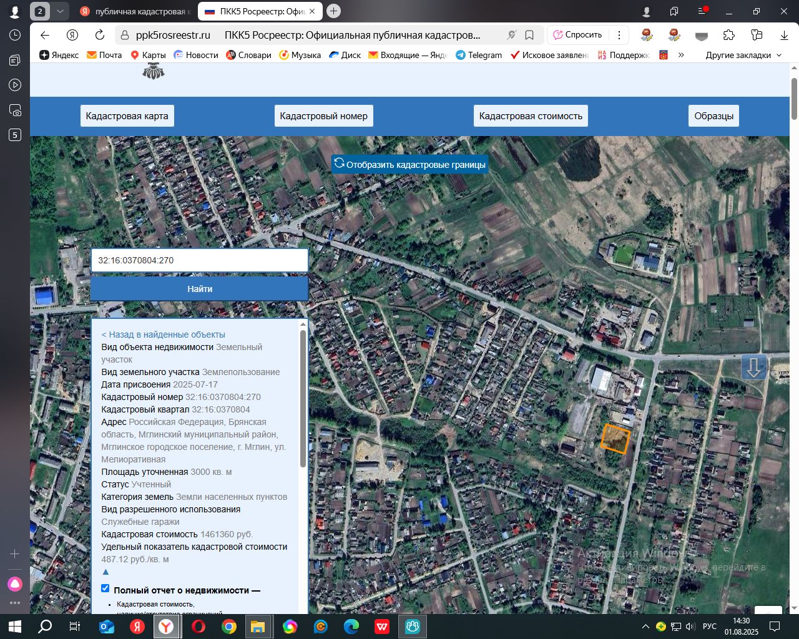The height and width of the screenshot is (639, 799).
Task: Switch the РУС keyboard language indicator
Action: (x=710, y=627)
